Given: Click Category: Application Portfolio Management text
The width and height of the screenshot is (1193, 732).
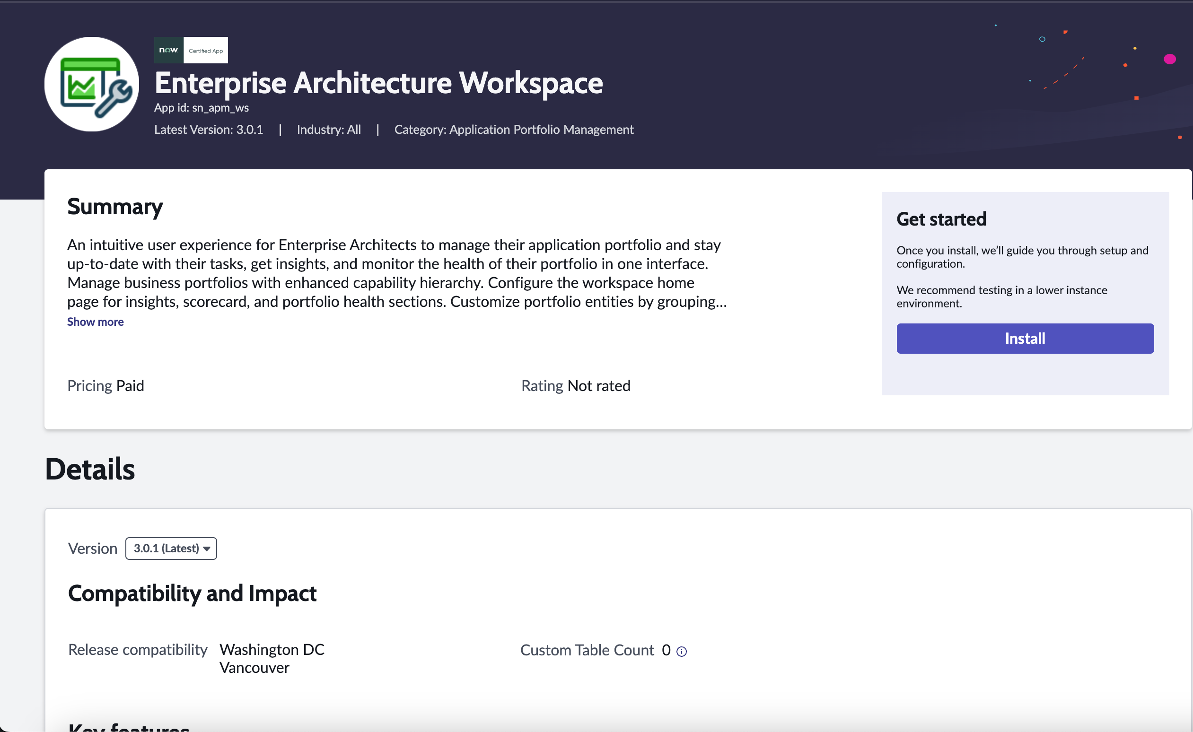Looking at the screenshot, I should point(514,130).
